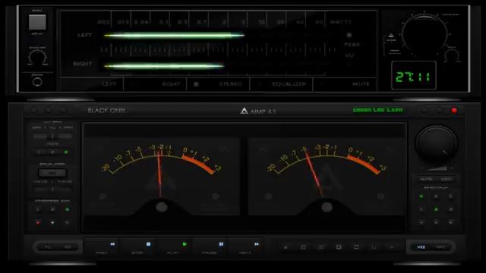Screen dimensions: 486x273
Task: Click the green spectrum button in middle row
Action: 436,209
